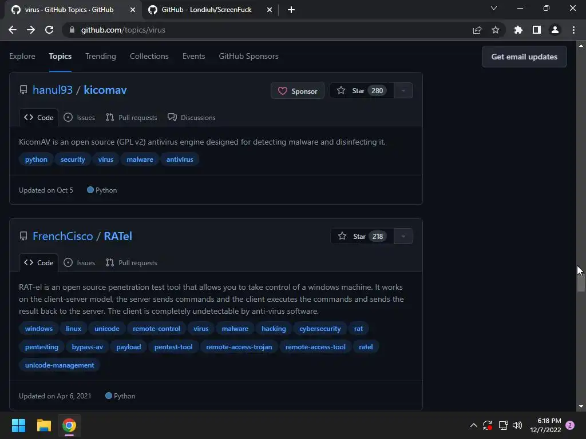Open a new browser tab with plus
Viewport: 586px width, 439px height.
(x=291, y=10)
